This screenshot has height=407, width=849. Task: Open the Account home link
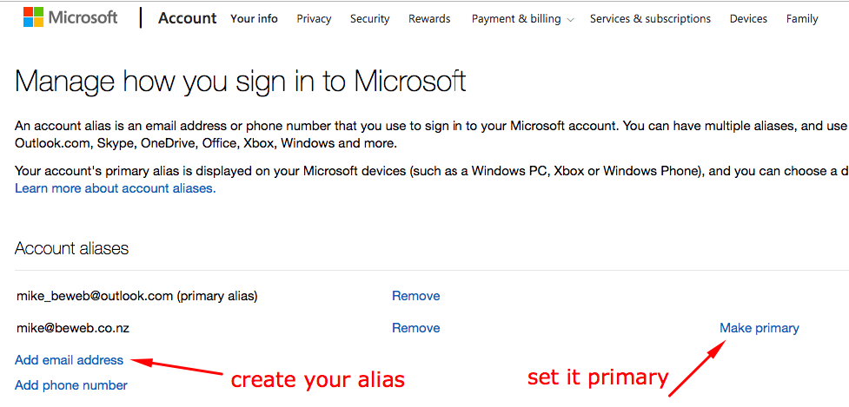188,18
